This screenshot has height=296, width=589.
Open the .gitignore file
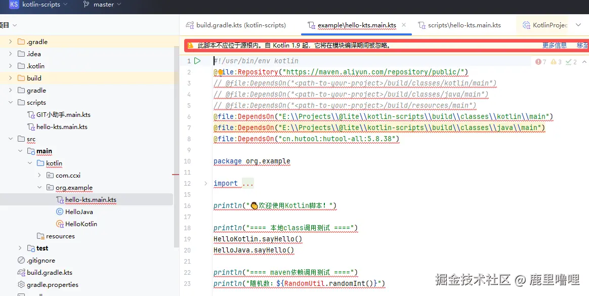41,260
